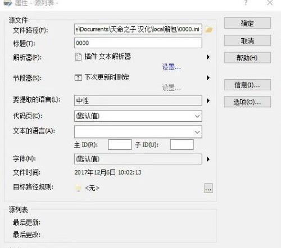This screenshot has height=248, width=281.
Task: Click the 帮助(H) button
Action: pos(247,58)
